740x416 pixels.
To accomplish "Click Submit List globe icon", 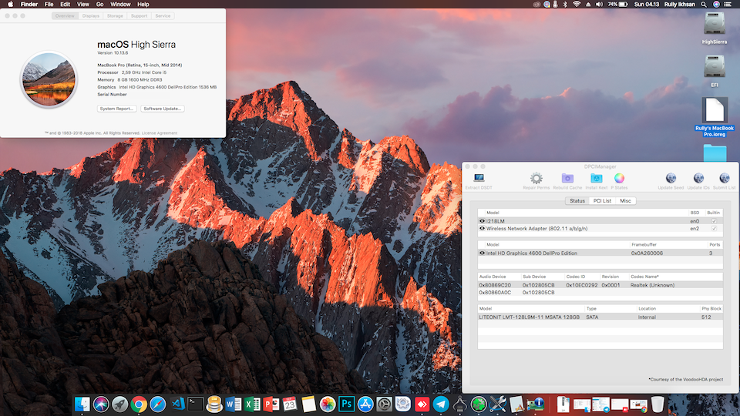I will click(x=724, y=179).
